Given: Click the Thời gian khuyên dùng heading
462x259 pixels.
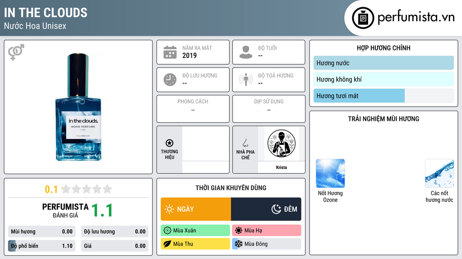Looking at the screenshot, I should point(231,188).
